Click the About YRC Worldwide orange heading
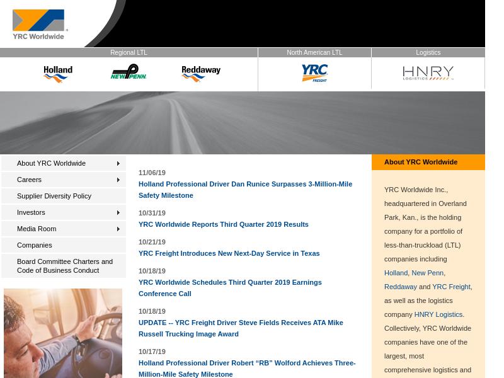 pos(428,163)
